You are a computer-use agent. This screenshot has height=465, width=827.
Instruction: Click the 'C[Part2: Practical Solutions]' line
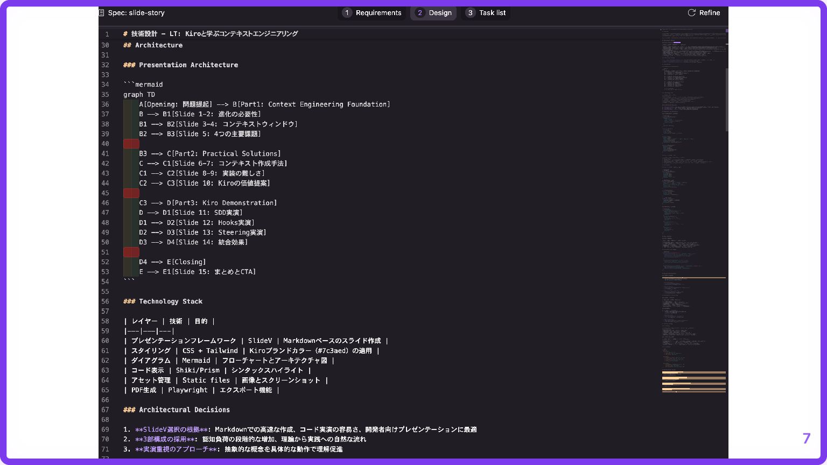coord(210,154)
